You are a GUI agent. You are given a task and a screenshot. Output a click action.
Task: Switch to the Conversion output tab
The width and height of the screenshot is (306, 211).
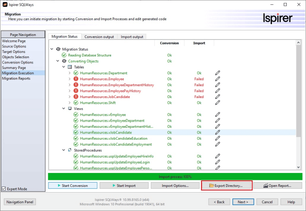[x=99, y=37]
